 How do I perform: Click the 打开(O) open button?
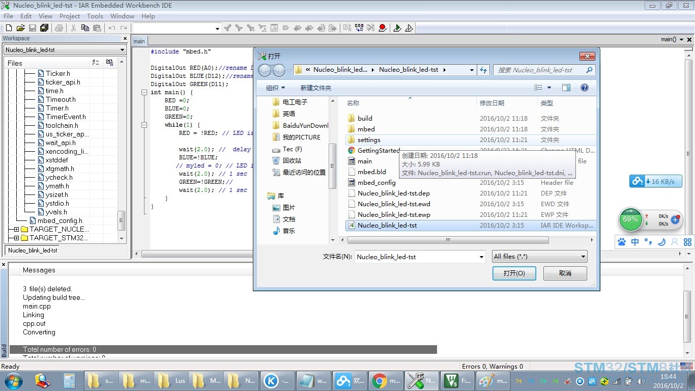tap(514, 273)
